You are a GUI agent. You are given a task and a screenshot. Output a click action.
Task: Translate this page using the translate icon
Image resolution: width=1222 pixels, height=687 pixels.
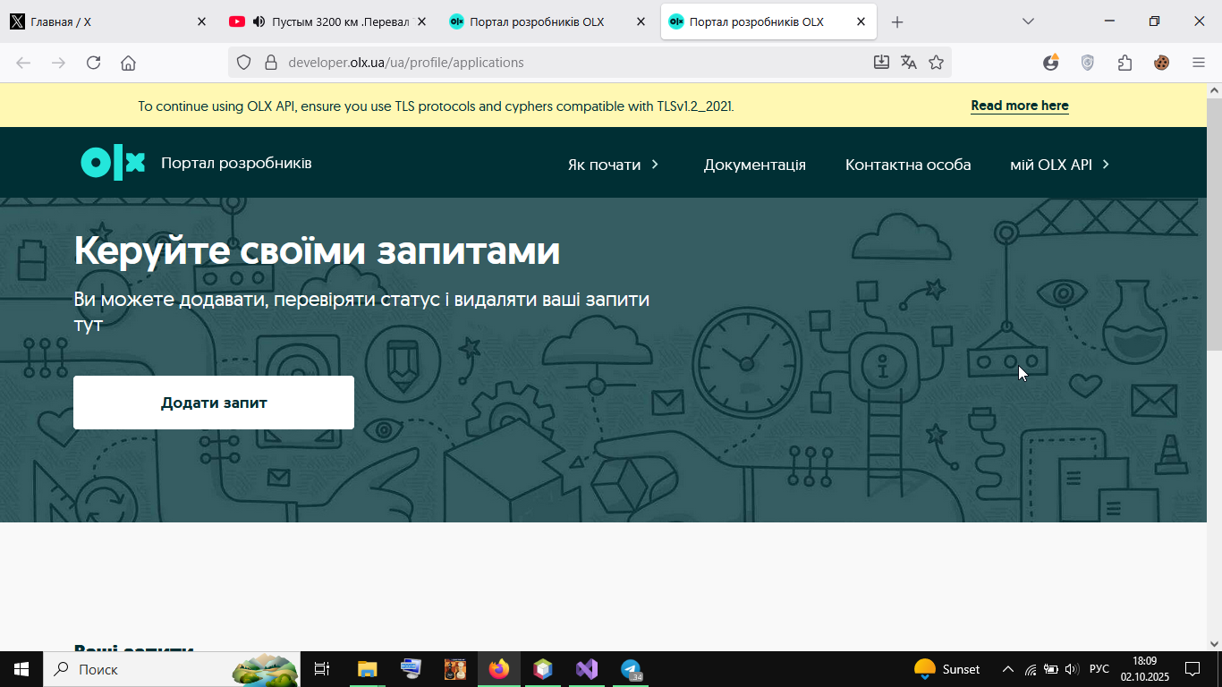(909, 62)
